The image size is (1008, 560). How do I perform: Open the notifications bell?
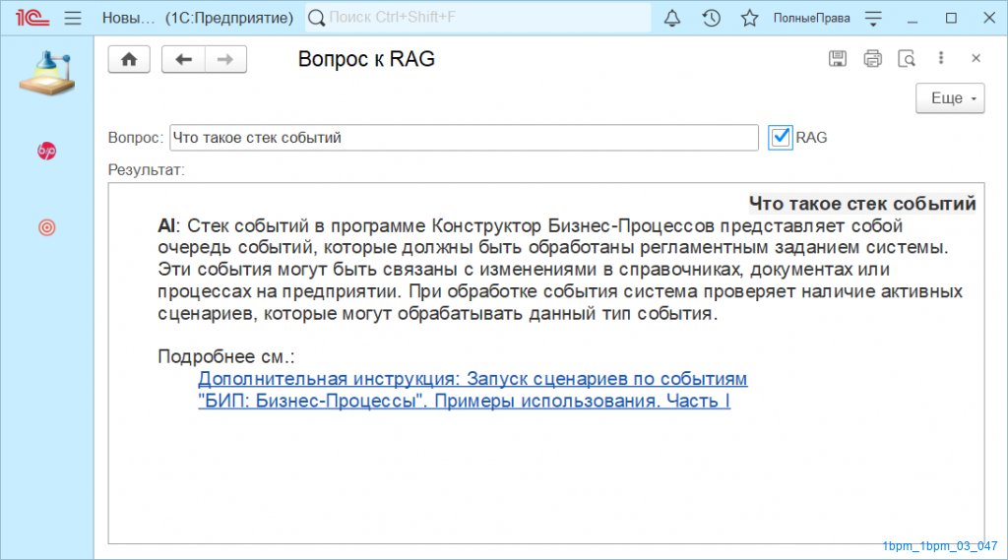672,19
